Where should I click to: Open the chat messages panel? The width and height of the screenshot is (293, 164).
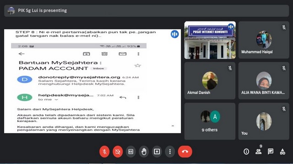pyautogui.click(x=271, y=152)
